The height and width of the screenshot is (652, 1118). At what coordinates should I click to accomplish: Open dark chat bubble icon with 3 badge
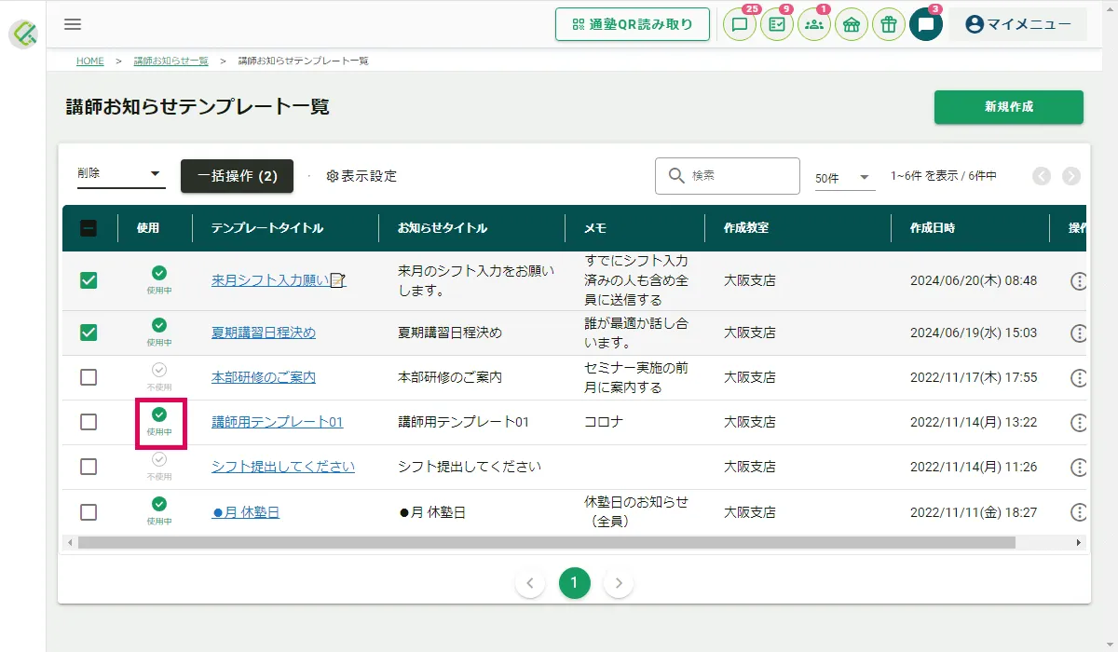pyautogui.click(x=926, y=24)
